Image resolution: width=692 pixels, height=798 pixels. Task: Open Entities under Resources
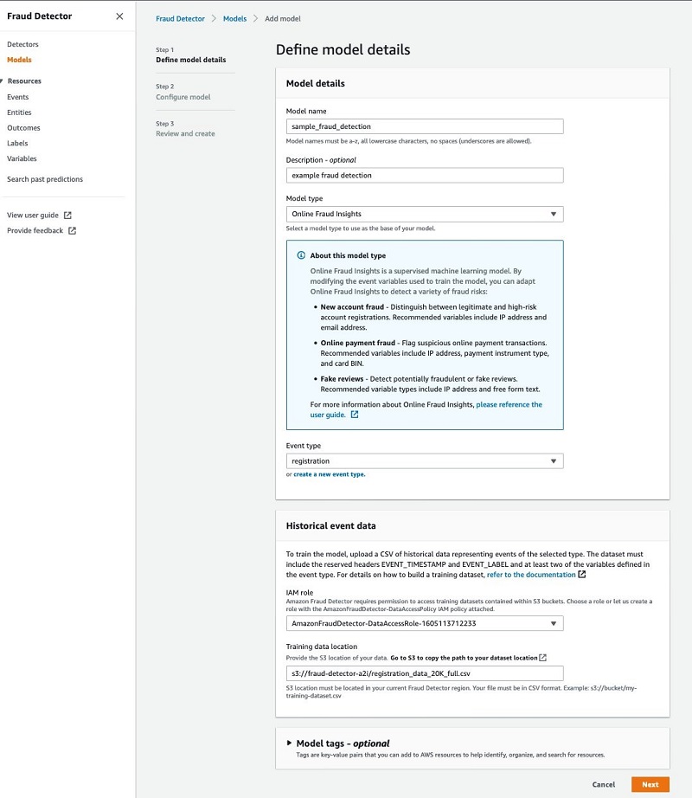(x=19, y=113)
